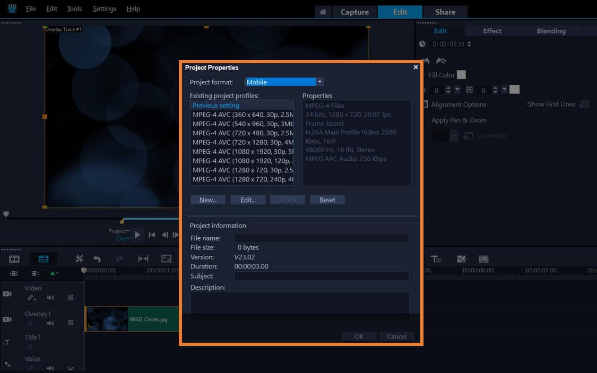Reset the project profile settings
Screen dimensions: 597x373
(327, 199)
